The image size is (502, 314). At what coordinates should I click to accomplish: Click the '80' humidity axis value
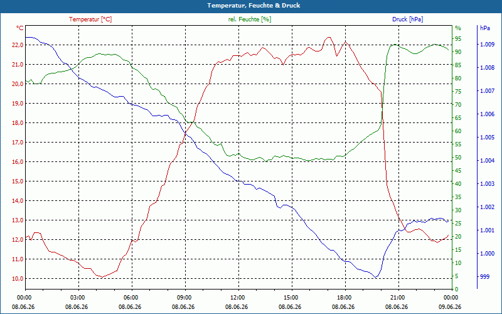click(458, 78)
